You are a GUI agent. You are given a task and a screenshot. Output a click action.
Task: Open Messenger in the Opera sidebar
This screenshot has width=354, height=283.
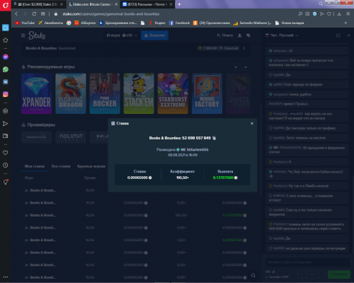tap(6, 57)
